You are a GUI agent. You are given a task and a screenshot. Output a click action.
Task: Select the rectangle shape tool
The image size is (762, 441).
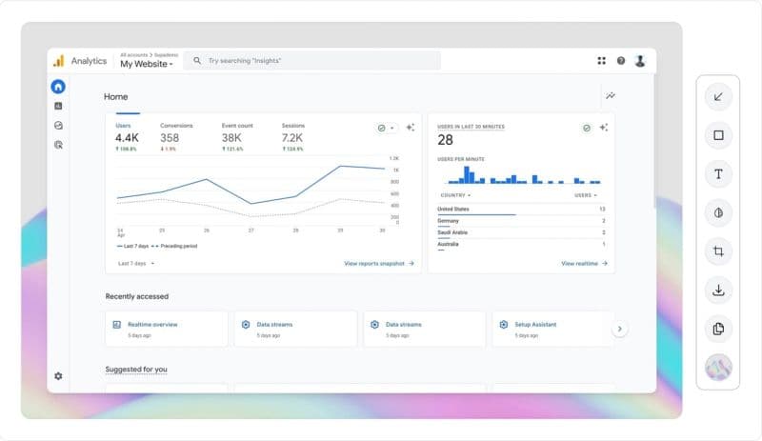click(718, 135)
